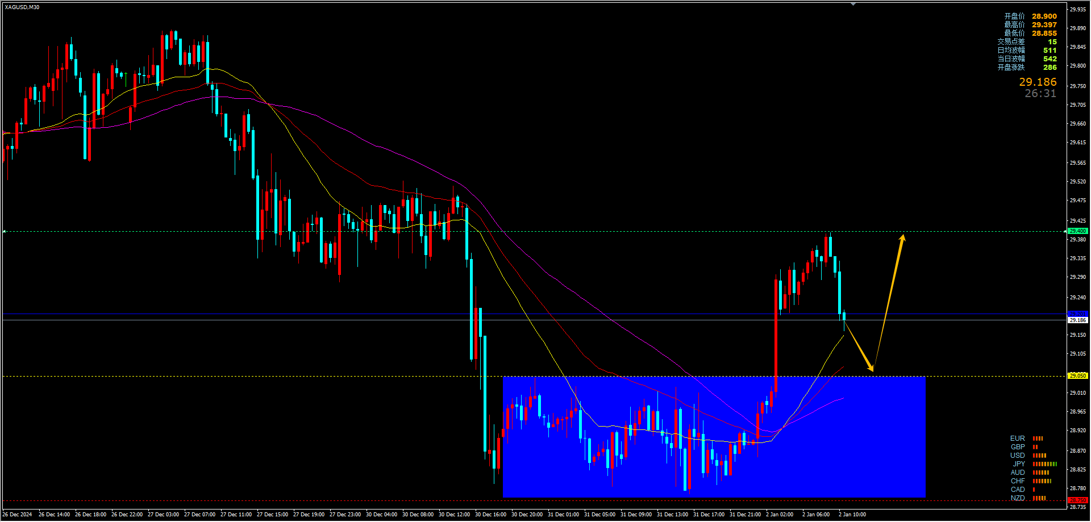The width and height of the screenshot is (1091, 522).
Task: Click the 29.935 price scale label
Action: (x=1078, y=10)
